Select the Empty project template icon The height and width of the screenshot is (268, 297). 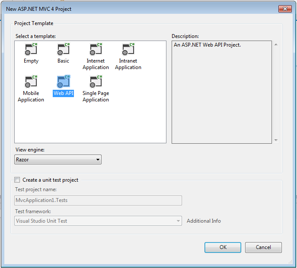31,49
